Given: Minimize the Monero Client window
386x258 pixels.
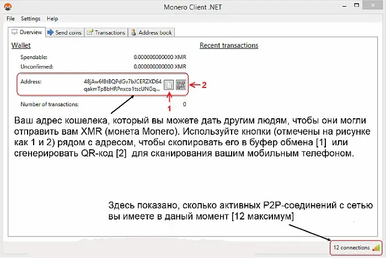Looking at the screenshot, I should click(x=345, y=7).
